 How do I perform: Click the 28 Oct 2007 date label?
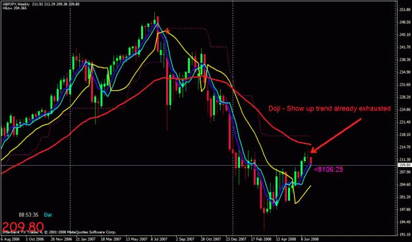pos(211,239)
